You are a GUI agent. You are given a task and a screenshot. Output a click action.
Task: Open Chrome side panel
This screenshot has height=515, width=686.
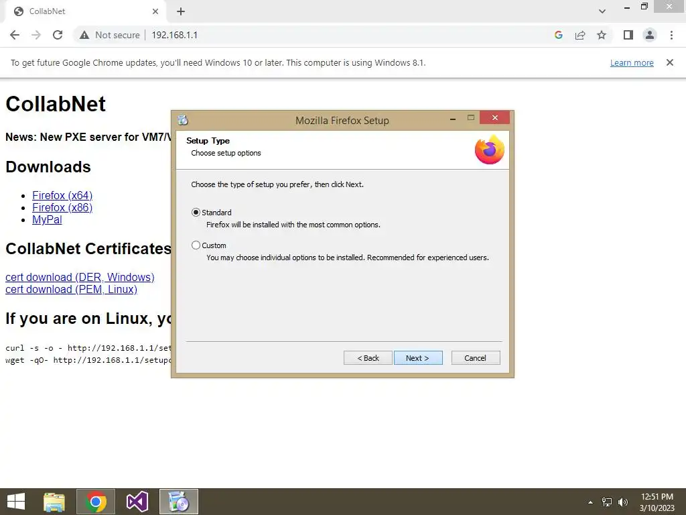(628, 35)
